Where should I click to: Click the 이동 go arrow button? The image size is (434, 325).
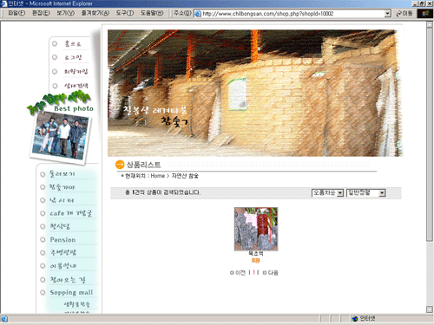[404, 14]
